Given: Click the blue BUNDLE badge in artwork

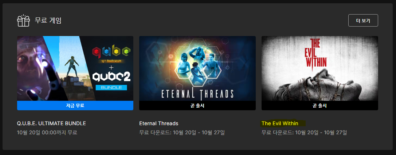Looking at the screenshot, I should [111, 87].
